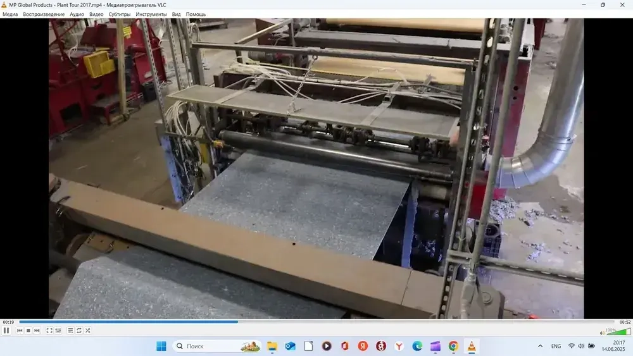Expand the Воспроизведение menu
The height and width of the screenshot is (356, 633).
pos(44,14)
